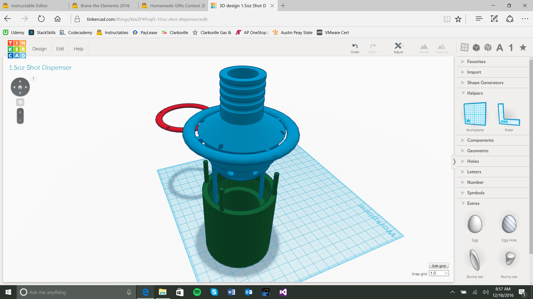Zoom out with the minus button
The width and height of the screenshot is (533, 299).
tap(20, 120)
